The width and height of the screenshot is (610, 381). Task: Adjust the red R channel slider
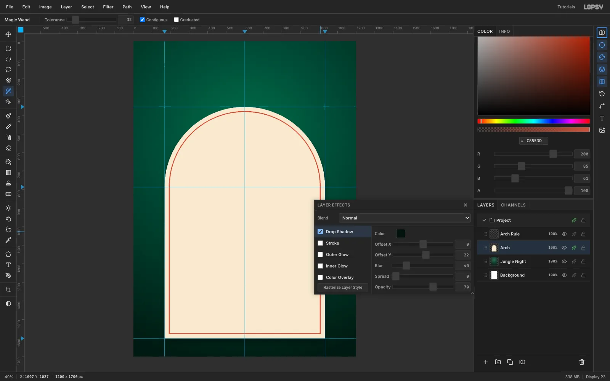pyautogui.click(x=533, y=154)
